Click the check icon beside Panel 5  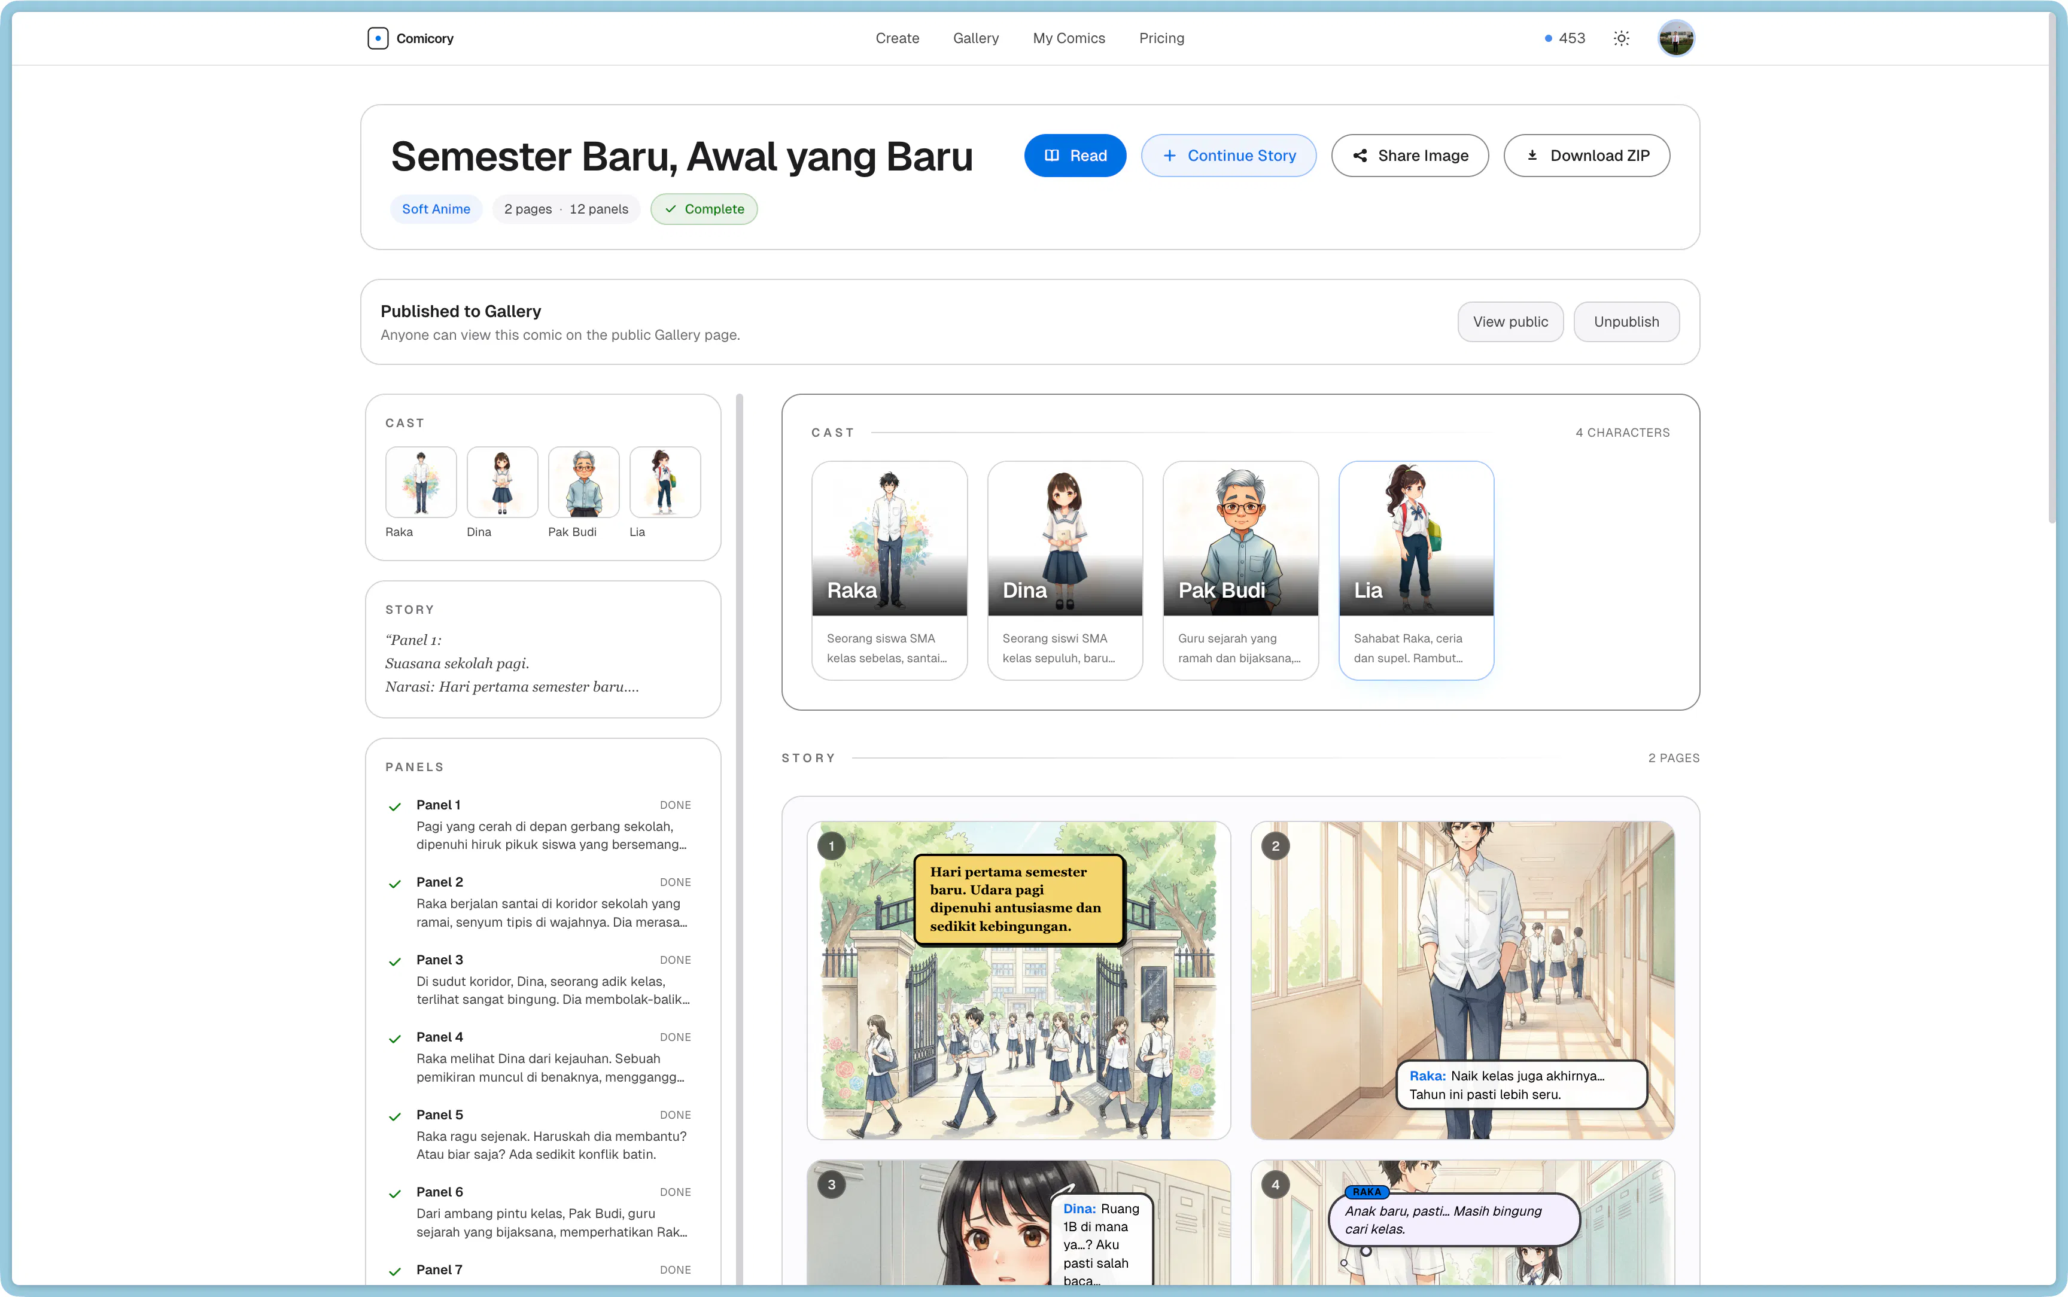point(394,1116)
